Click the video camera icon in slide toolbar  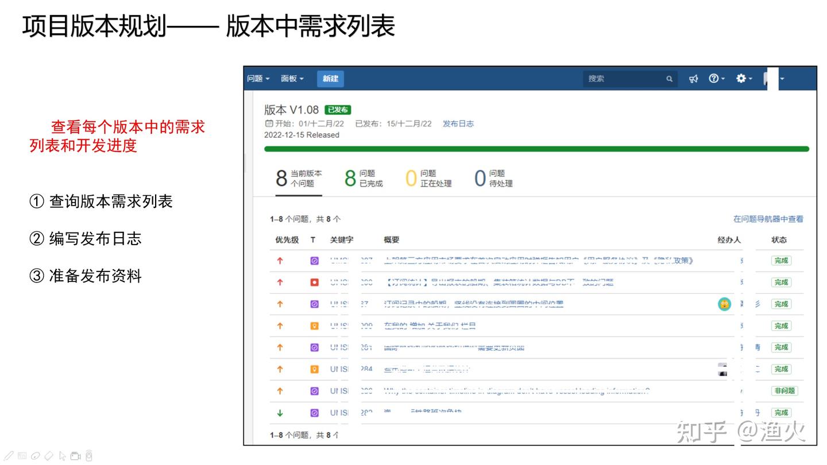[x=75, y=456]
